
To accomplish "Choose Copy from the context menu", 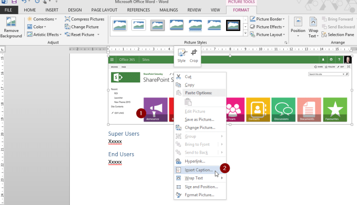I will click(x=189, y=85).
